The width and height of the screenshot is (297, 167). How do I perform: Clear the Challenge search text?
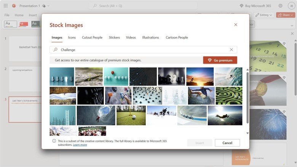pyautogui.click(x=231, y=50)
